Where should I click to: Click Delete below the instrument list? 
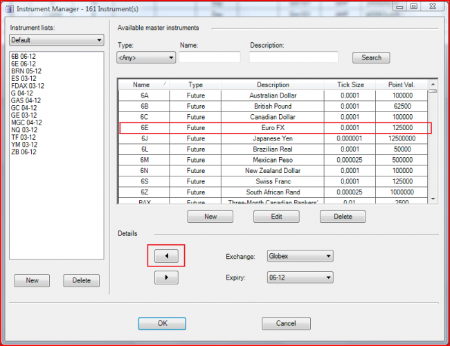[82, 280]
